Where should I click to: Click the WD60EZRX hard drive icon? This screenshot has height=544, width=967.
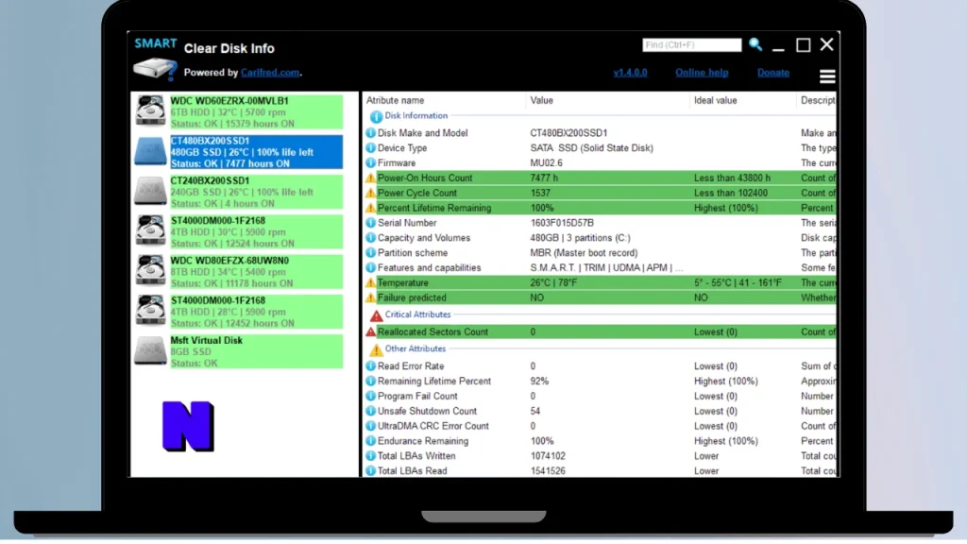[150, 111]
